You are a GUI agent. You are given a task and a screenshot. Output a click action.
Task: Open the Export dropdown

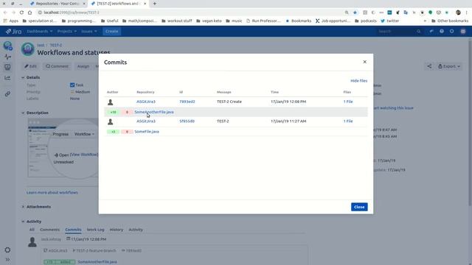pos(449,66)
